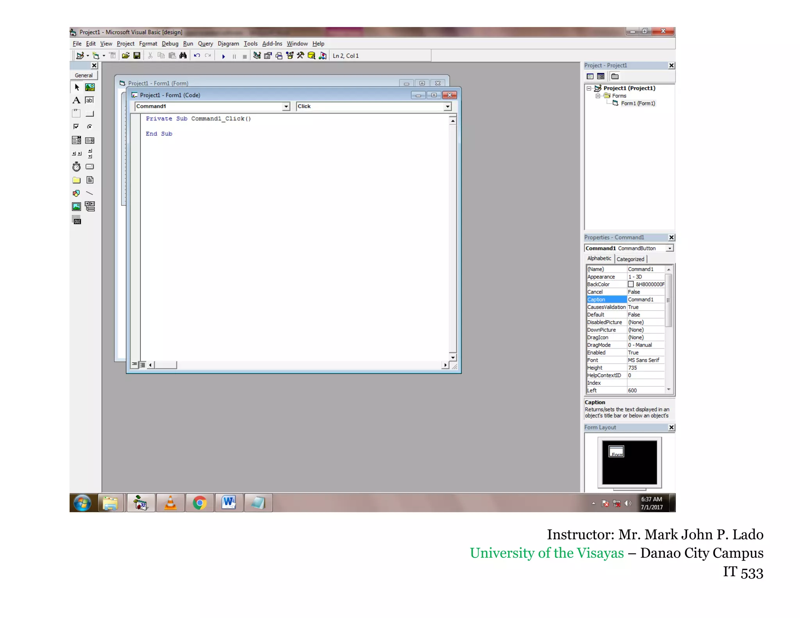Select the OLE container tool

coord(77,220)
